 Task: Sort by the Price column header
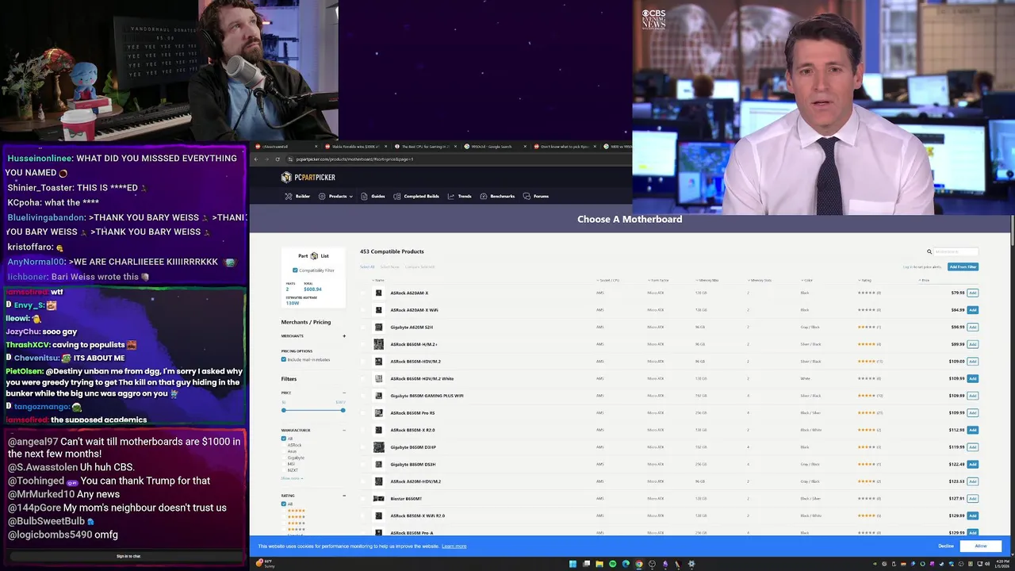point(924,280)
